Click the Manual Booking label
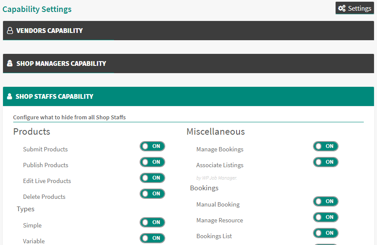The image size is (377, 245). (218, 204)
